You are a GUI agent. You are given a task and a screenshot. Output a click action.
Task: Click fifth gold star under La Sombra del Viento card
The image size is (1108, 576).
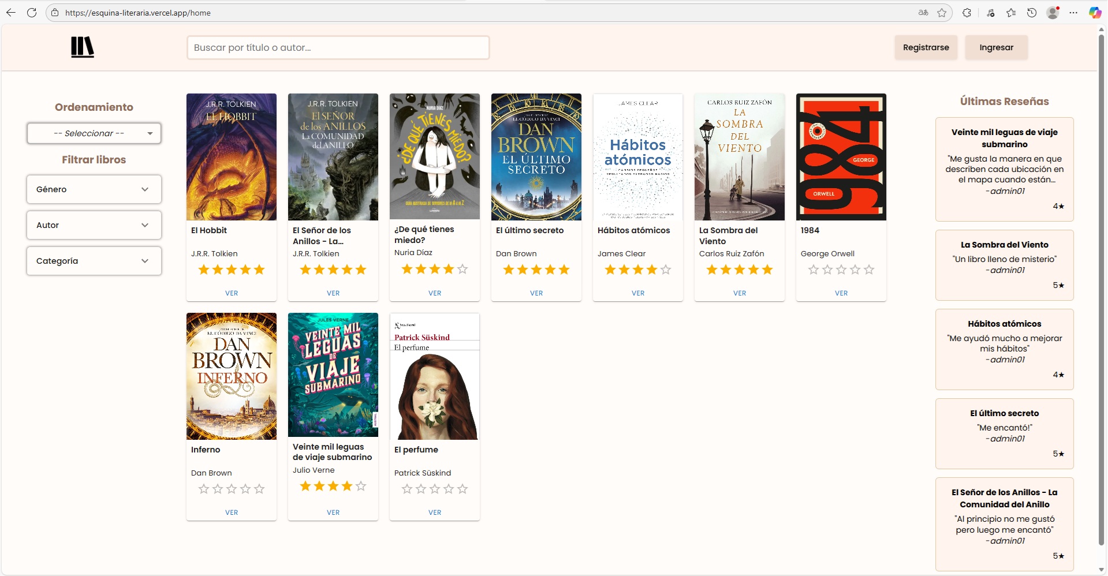click(x=767, y=270)
